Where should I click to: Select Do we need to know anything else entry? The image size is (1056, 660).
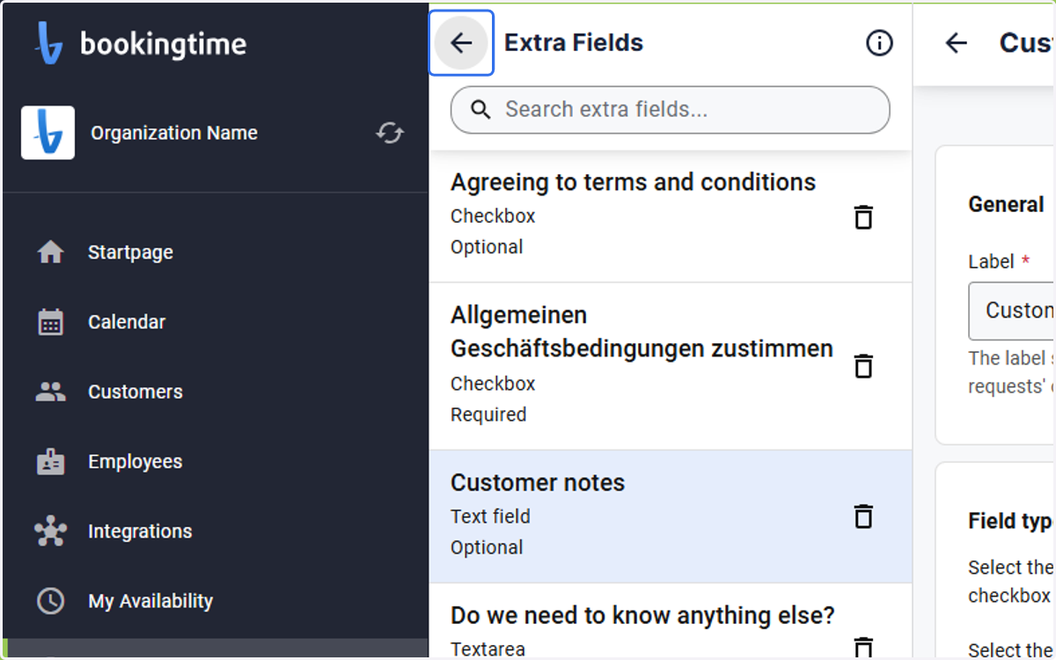(670, 621)
